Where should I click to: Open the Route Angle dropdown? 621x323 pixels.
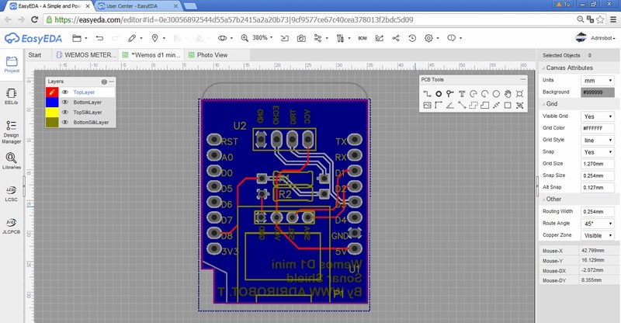point(598,224)
